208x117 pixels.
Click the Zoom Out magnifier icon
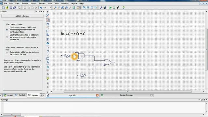(59, 8)
